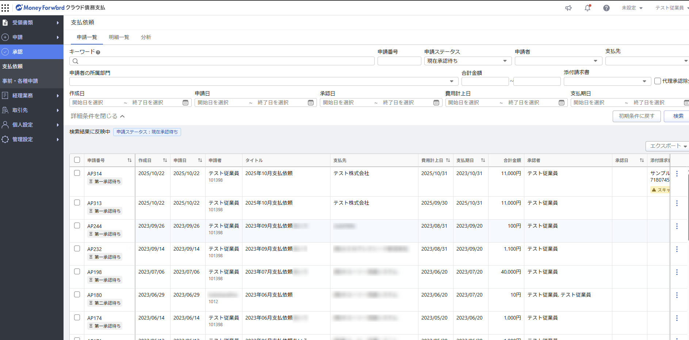Click the 初期条件に戻す button
The image size is (689, 340).
636,116
